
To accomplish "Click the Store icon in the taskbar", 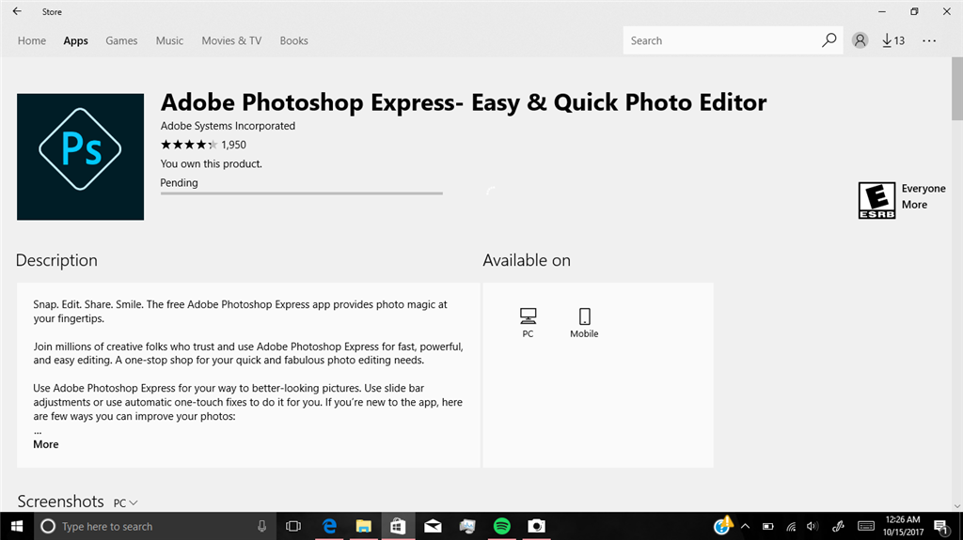I will tap(398, 527).
